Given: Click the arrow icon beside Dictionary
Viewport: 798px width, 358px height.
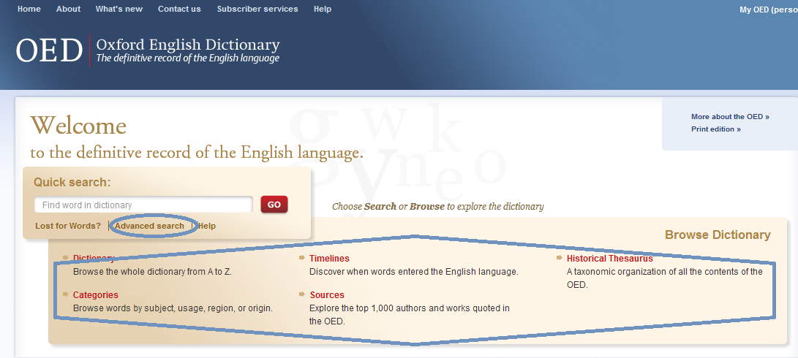Looking at the screenshot, I should pyautogui.click(x=66, y=257).
